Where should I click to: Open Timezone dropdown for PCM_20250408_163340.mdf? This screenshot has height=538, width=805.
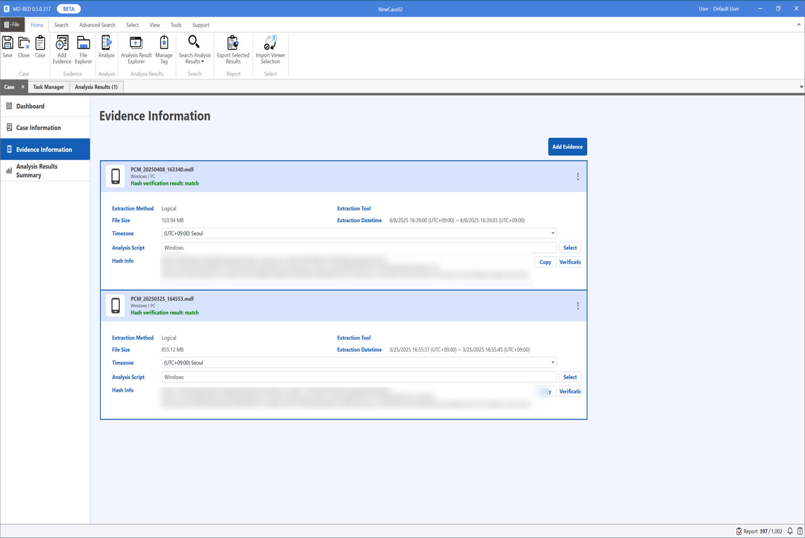(359, 234)
